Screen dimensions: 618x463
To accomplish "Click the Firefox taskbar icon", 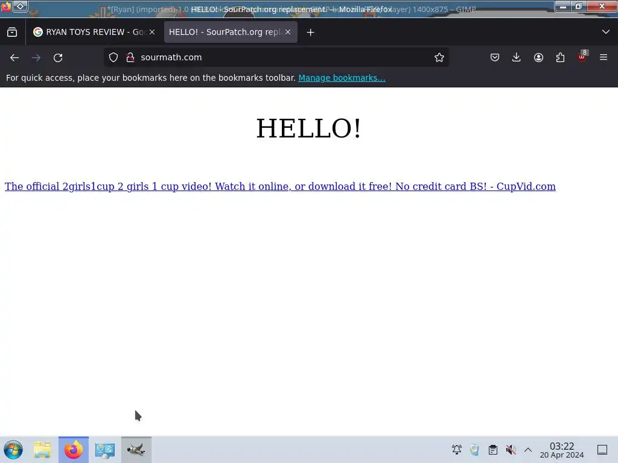I will (x=74, y=450).
